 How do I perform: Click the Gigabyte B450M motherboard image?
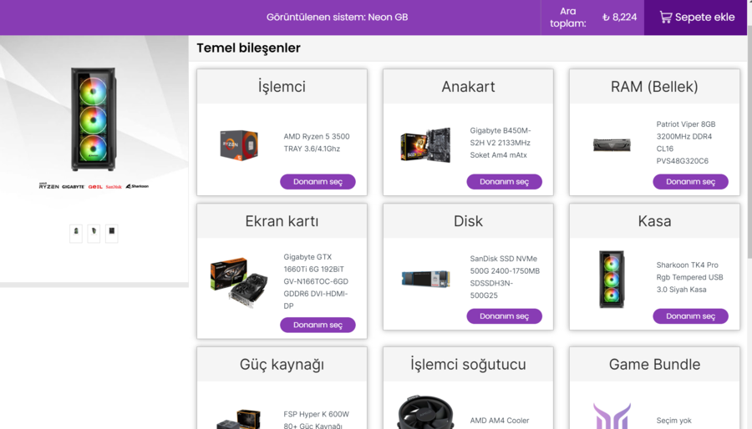tap(426, 144)
